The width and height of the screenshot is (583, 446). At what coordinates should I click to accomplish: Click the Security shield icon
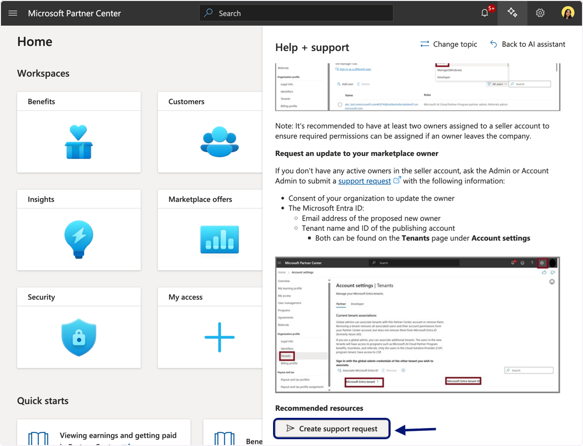(x=79, y=337)
